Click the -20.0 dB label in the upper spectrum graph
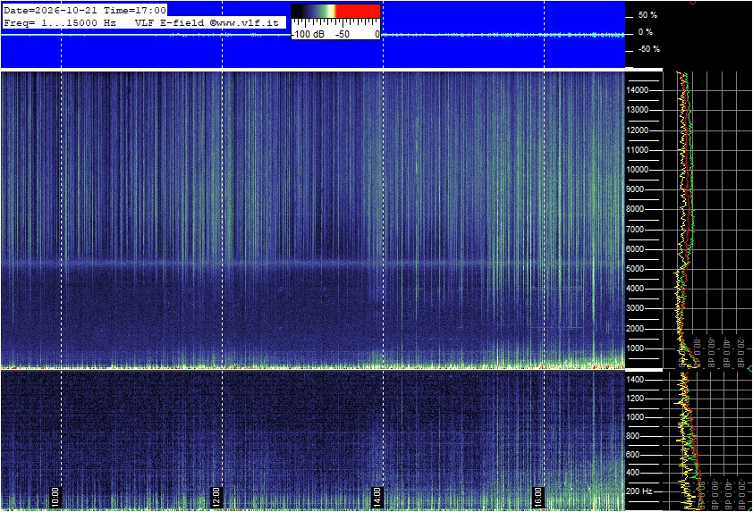The image size is (753, 512). (x=741, y=352)
